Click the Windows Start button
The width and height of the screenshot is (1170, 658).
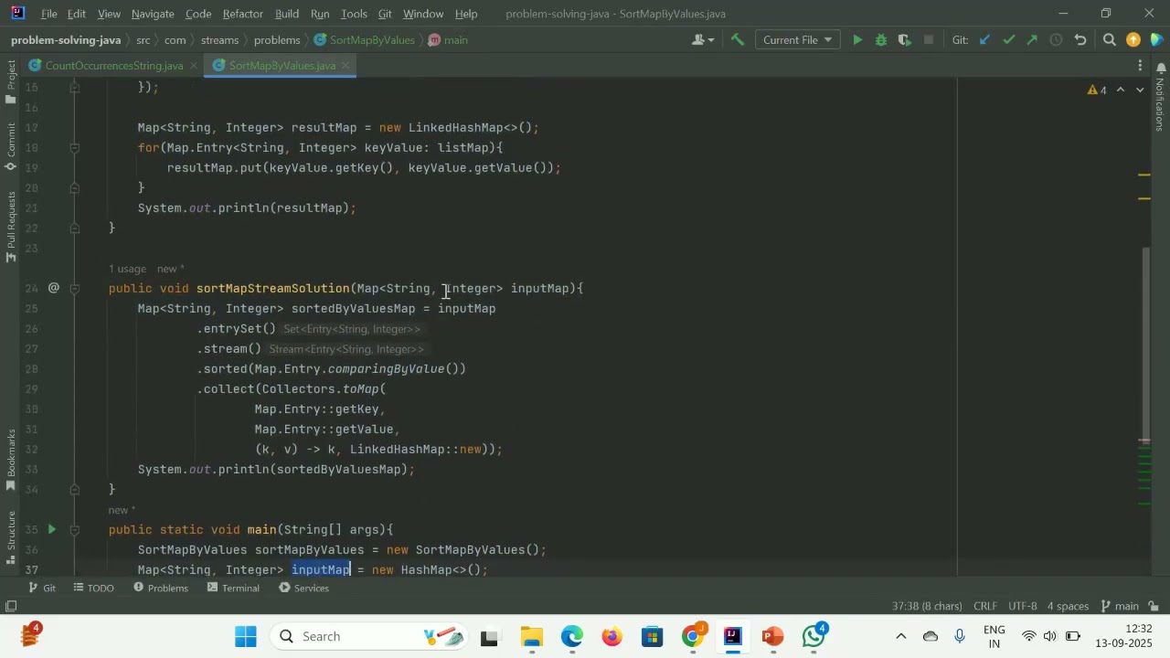point(246,636)
